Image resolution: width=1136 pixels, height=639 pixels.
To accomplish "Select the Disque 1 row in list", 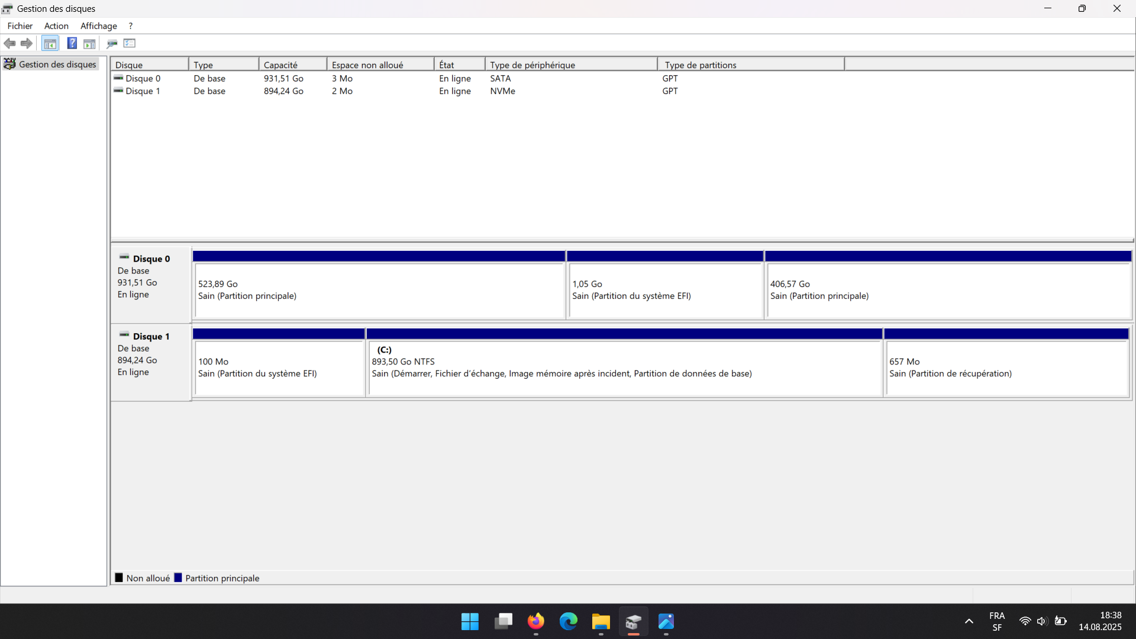I will [622, 91].
